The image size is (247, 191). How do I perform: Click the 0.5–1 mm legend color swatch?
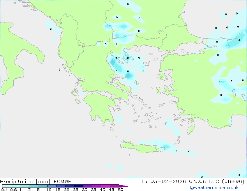click(16, 186)
